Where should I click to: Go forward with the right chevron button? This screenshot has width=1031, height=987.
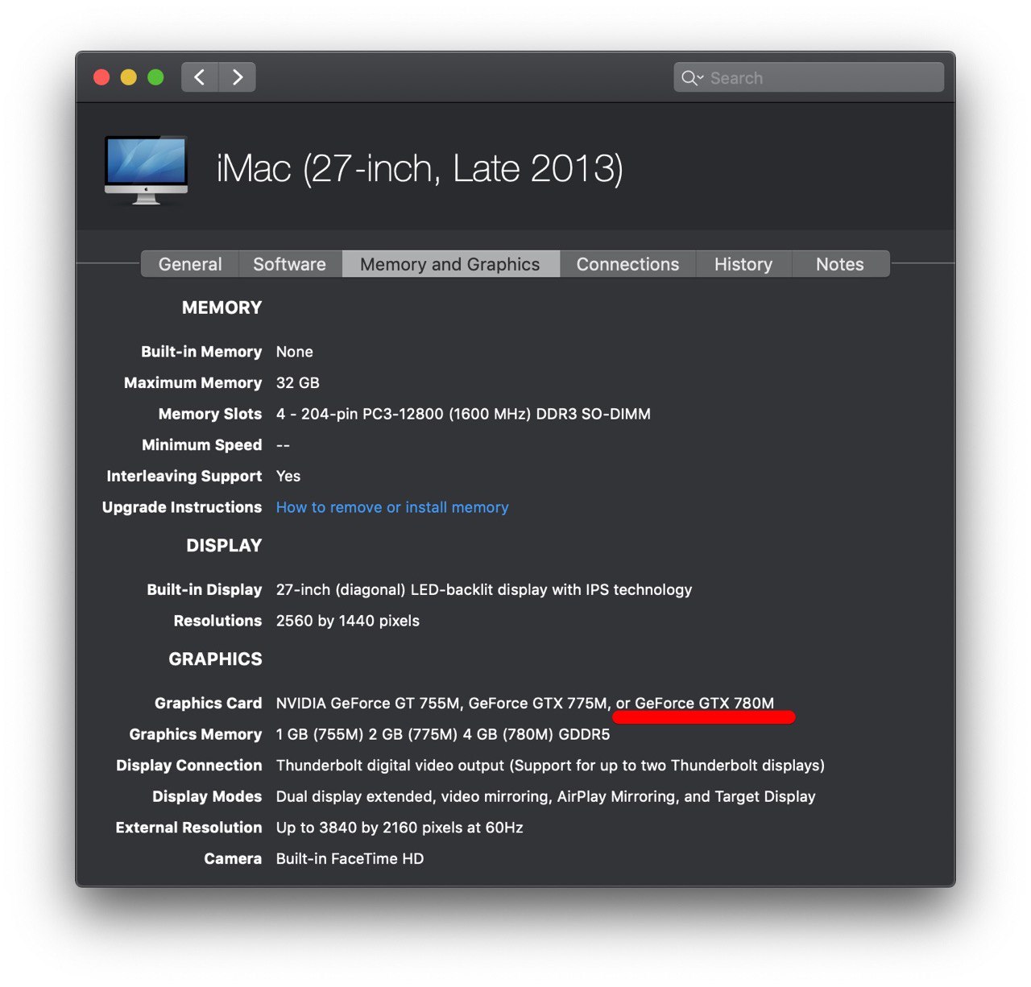[238, 77]
